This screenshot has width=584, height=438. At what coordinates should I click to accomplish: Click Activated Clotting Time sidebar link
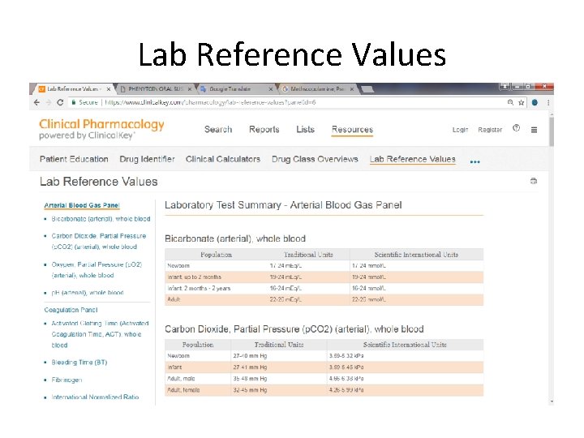click(100, 334)
